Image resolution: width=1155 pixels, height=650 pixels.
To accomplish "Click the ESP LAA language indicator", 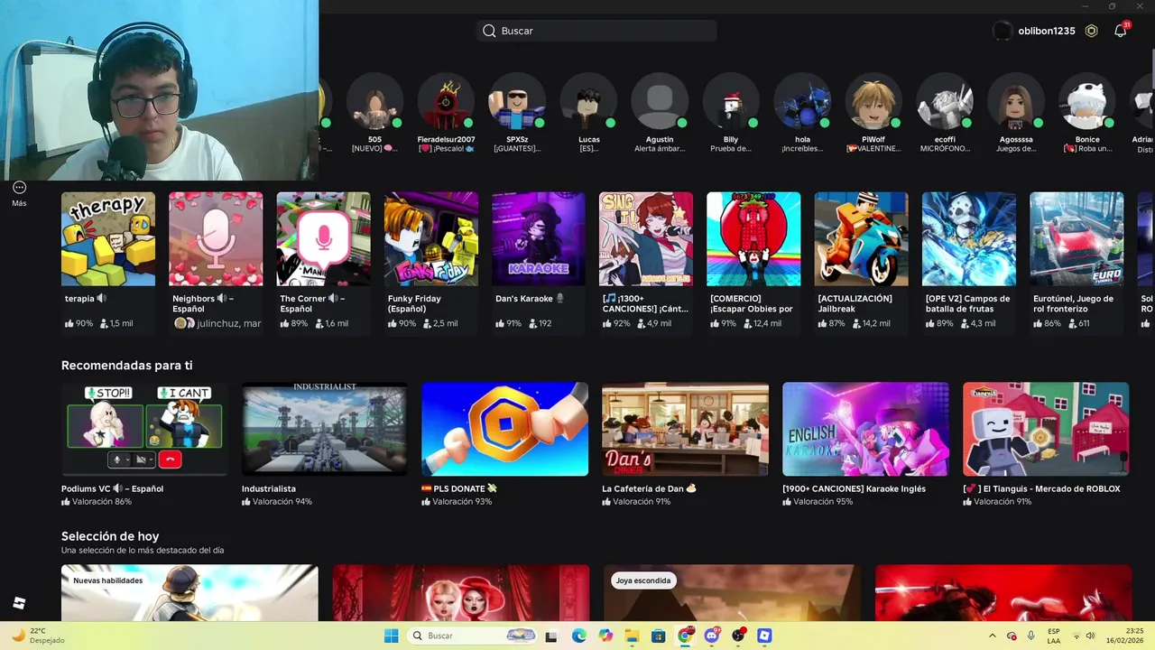I will pos(1054,636).
